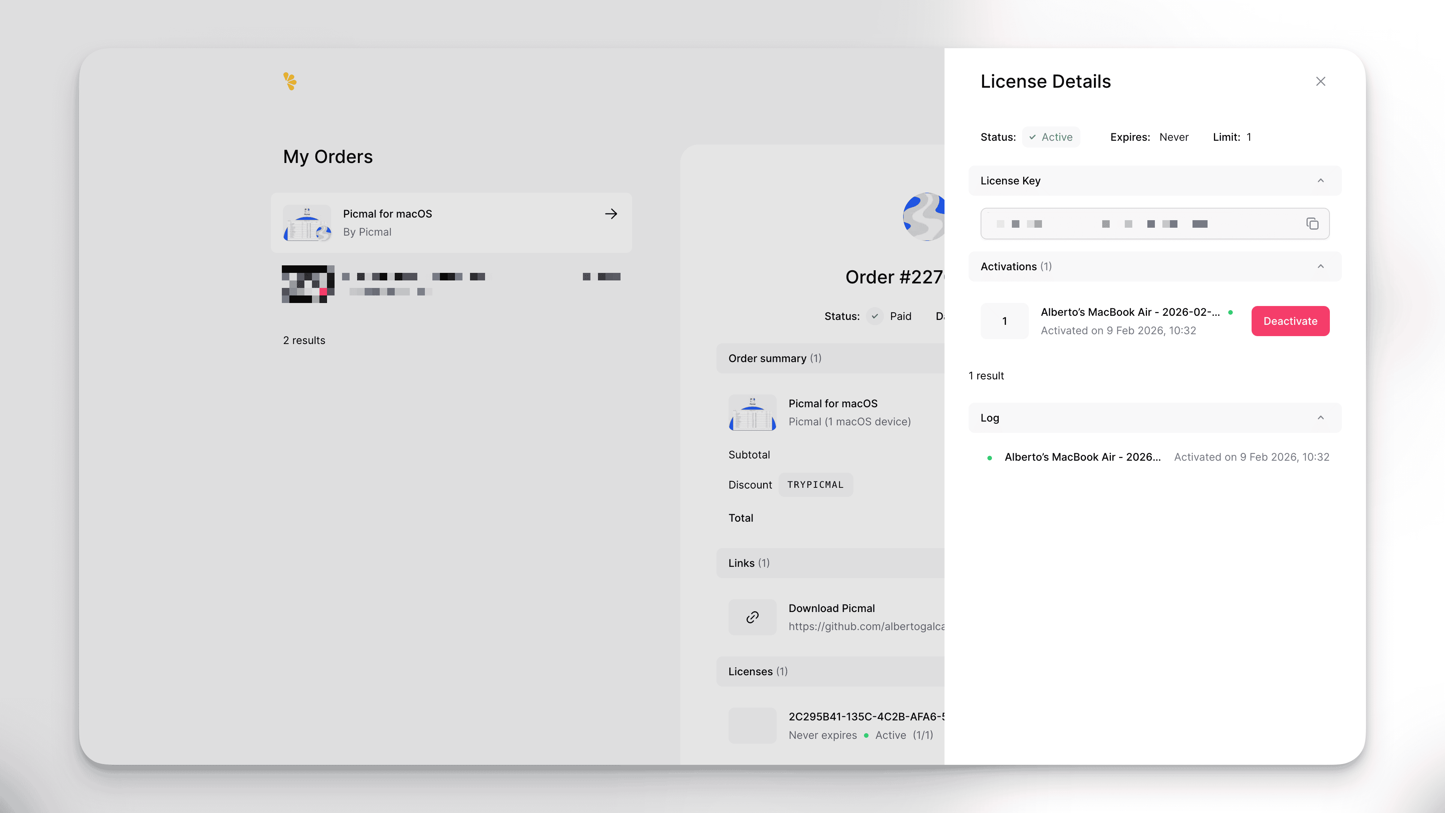Click the '2 results' count text
1445x813 pixels.
(x=303, y=341)
